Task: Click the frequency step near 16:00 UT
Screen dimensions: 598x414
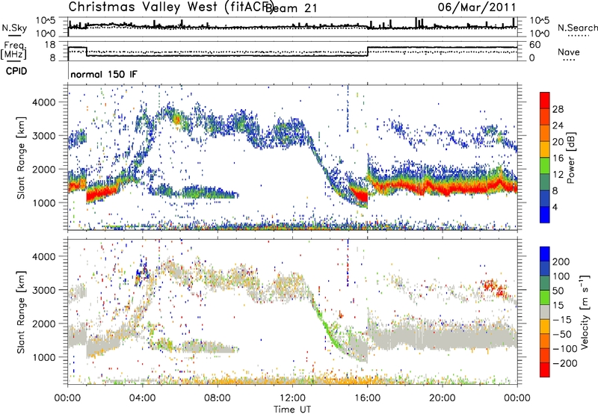Action: pyautogui.click(x=368, y=52)
